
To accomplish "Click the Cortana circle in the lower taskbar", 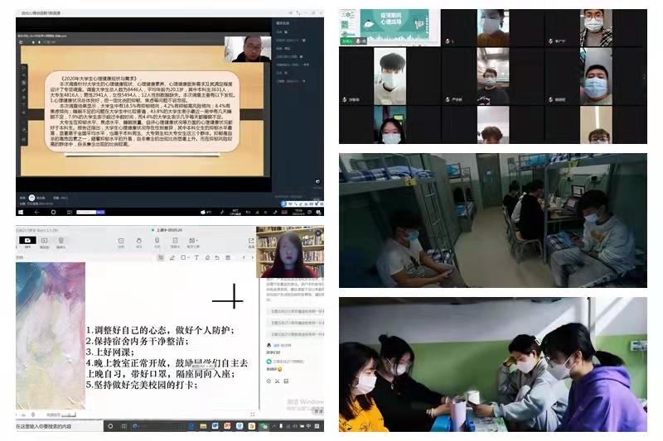I will pos(109,426).
